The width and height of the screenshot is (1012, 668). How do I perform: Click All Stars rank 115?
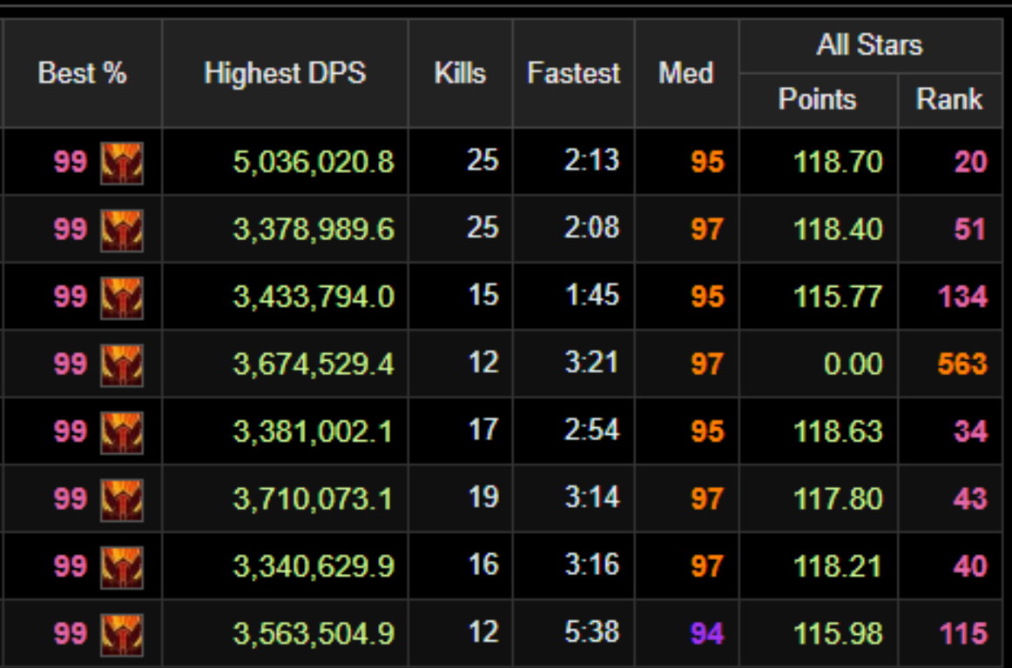pos(963,634)
